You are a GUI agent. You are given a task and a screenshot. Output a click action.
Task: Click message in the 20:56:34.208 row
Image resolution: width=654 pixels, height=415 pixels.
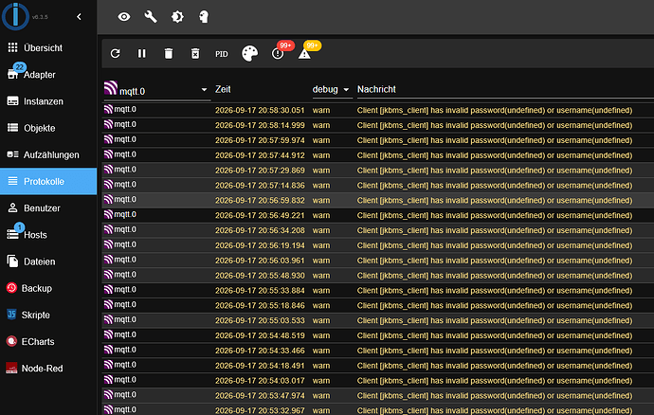(495, 230)
